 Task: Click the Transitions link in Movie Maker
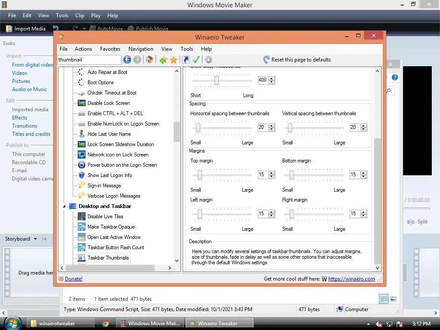[x=24, y=126]
